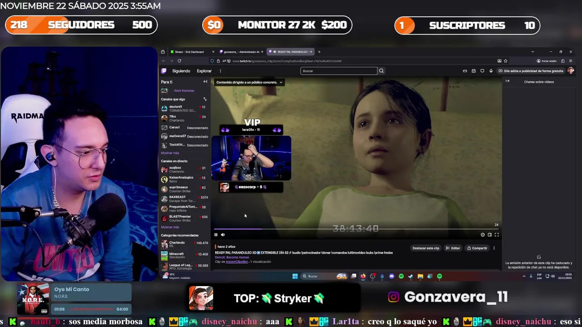Collapse the chat panel arrow
Viewport: 582px width, 327px height.
pyautogui.click(x=507, y=81)
